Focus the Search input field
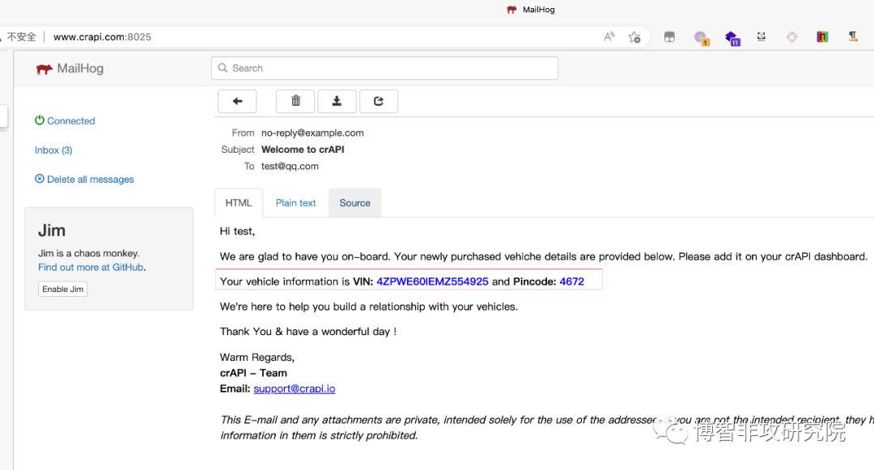Image resolution: width=874 pixels, height=470 pixels. (x=384, y=68)
